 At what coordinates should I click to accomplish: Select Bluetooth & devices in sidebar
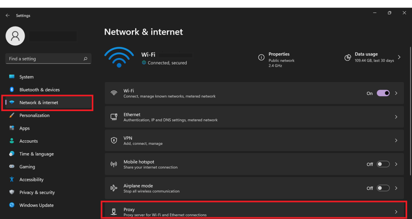click(x=48, y=89)
